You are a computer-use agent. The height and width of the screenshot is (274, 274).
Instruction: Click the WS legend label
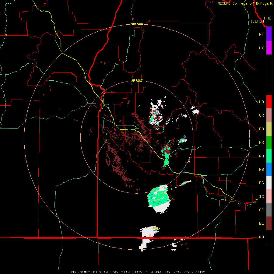261,170
